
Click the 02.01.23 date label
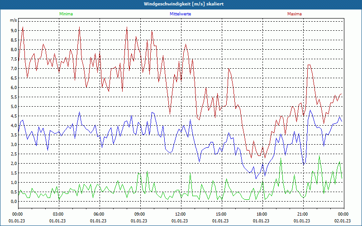343,221
